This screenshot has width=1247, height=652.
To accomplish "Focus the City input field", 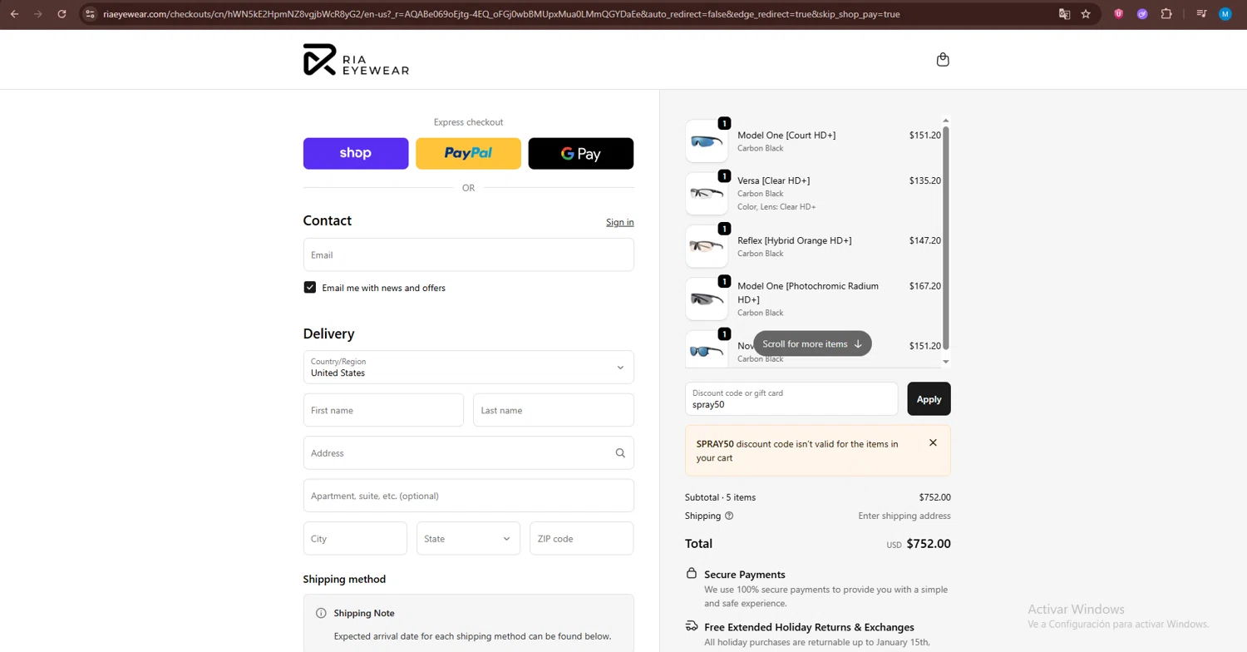I will pos(355,539).
